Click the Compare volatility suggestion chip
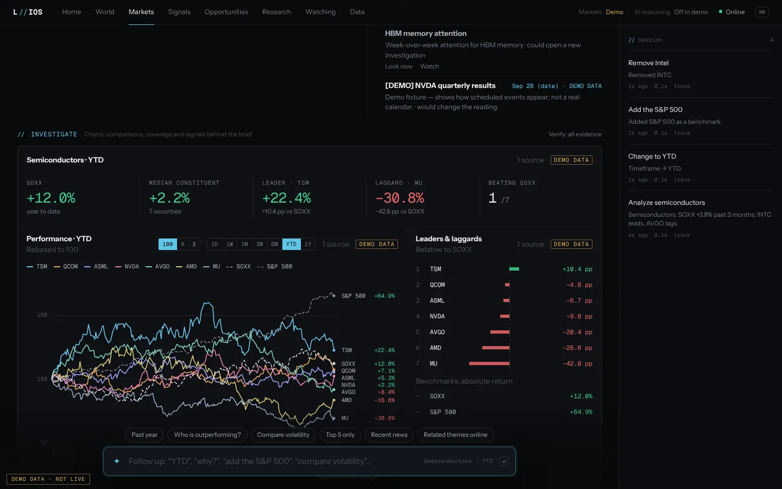 (283, 435)
